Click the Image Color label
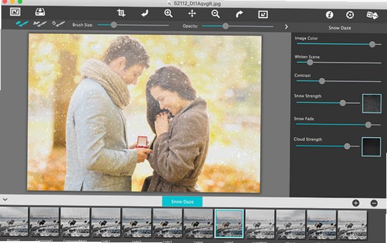 (306, 38)
